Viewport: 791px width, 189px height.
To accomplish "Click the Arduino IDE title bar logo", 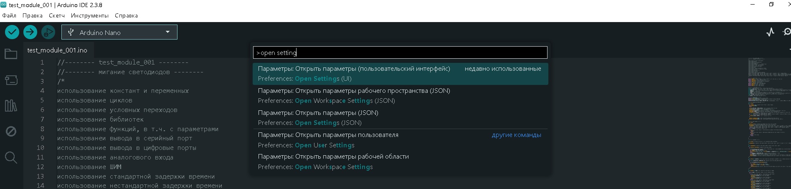I will tap(4, 5).
